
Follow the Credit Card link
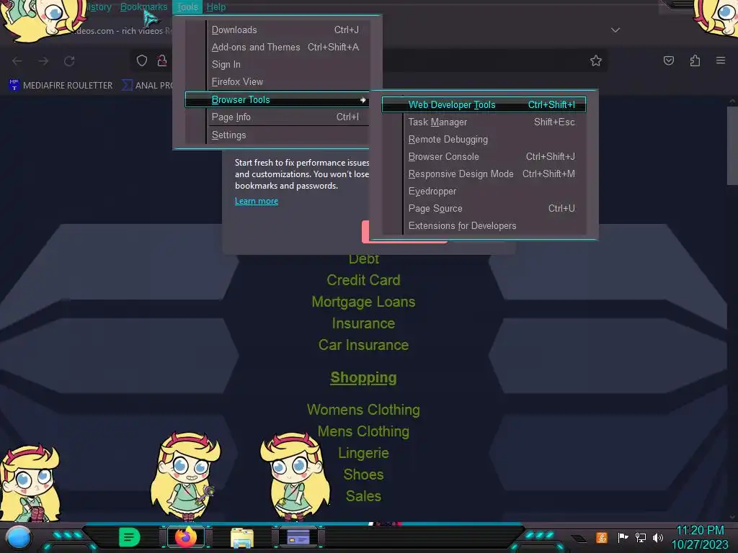pos(363,280)
